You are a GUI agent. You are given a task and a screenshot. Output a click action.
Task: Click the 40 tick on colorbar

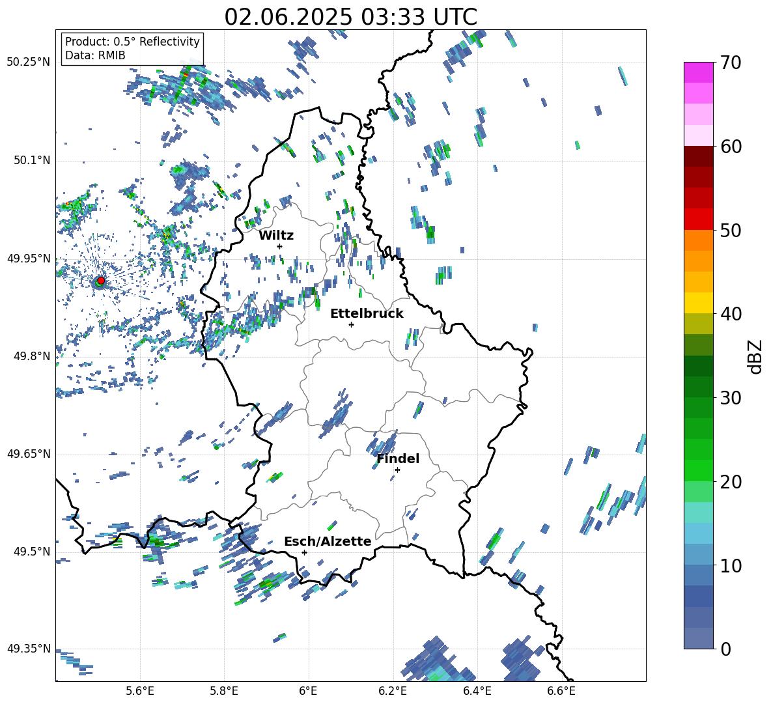[731, 314]
